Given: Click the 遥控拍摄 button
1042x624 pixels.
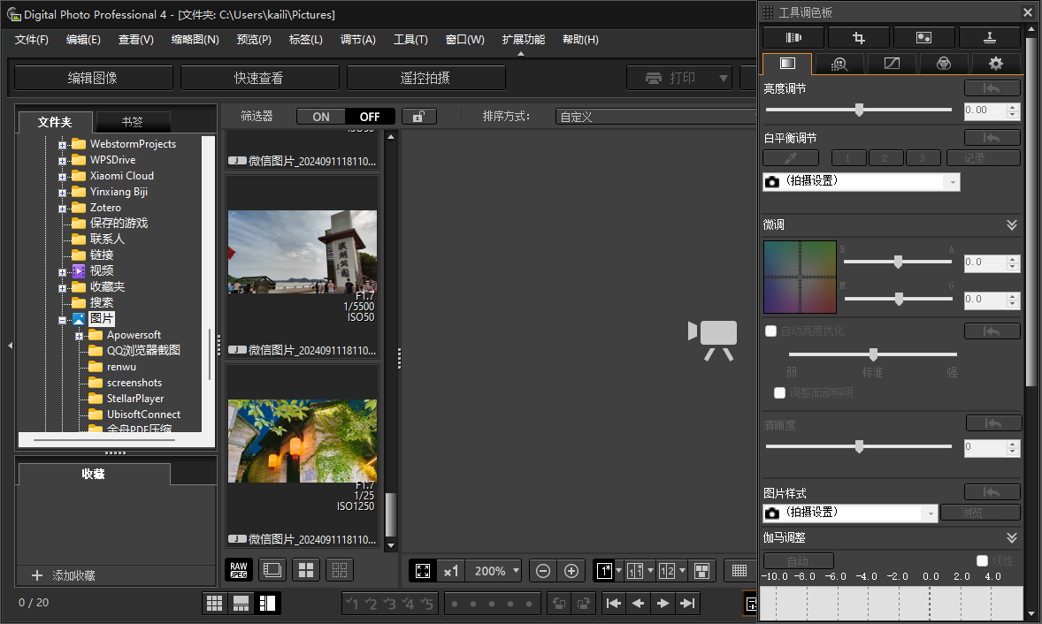Looking at the screenshot, I should (x=425, y=78).
